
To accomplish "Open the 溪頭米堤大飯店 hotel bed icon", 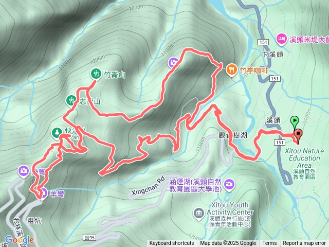I will tap(281, 39).
